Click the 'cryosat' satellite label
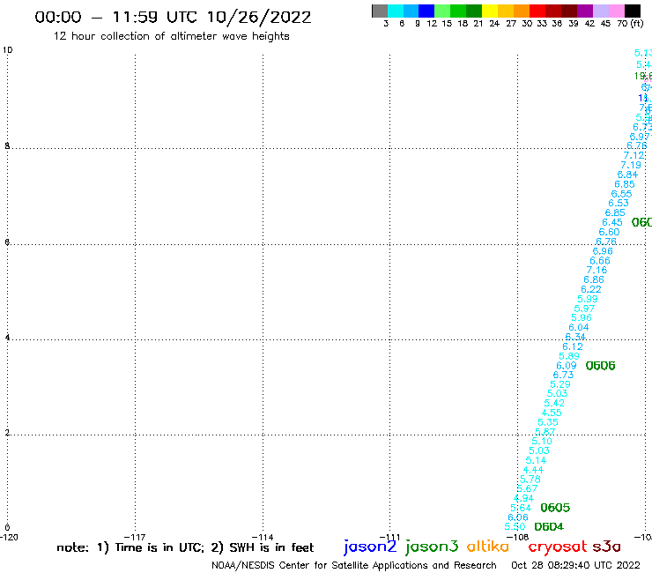 557,547
